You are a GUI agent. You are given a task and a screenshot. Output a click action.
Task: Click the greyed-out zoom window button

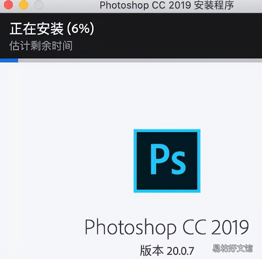(39, 5)
